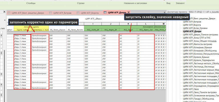Select column letter J header
Image resolution: width=219 pixels, height=102 pixels.
tap(110, 24)
